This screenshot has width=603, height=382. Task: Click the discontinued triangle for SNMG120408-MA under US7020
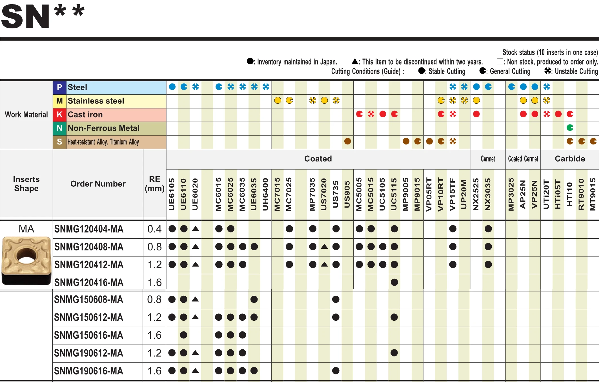coord(324,247)
